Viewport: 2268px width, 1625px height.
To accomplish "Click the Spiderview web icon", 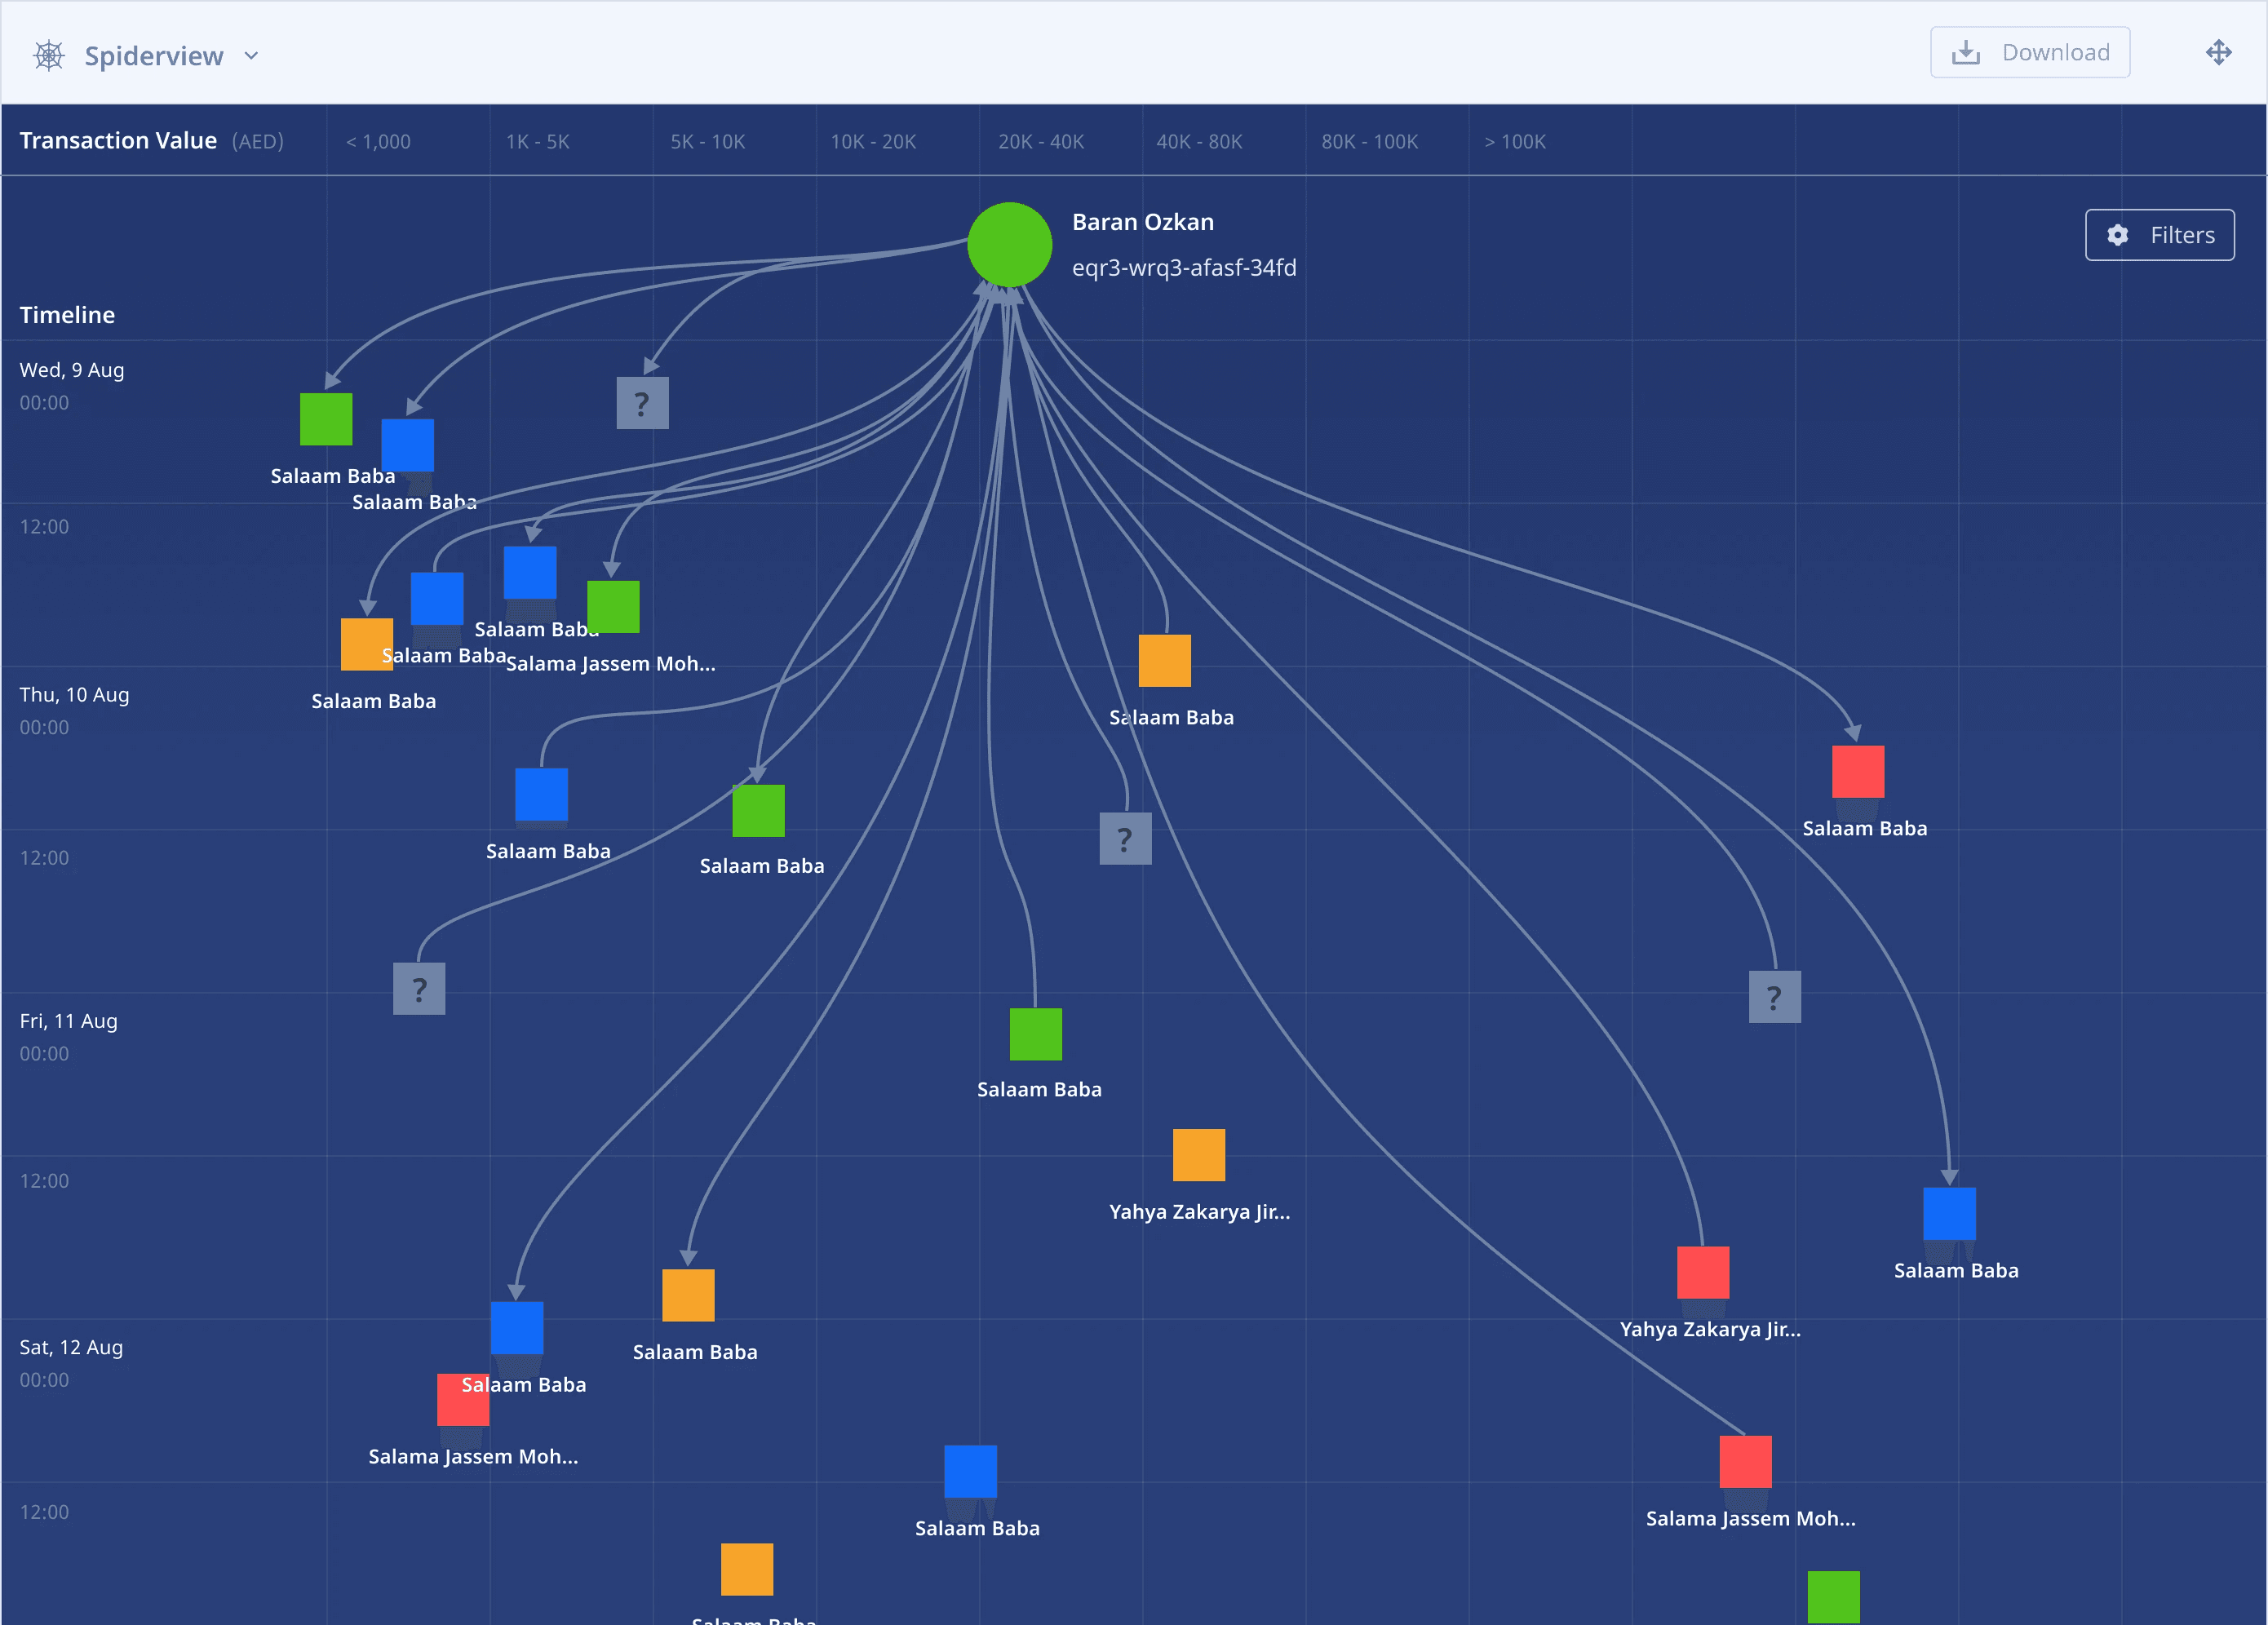I will (49, 55).
